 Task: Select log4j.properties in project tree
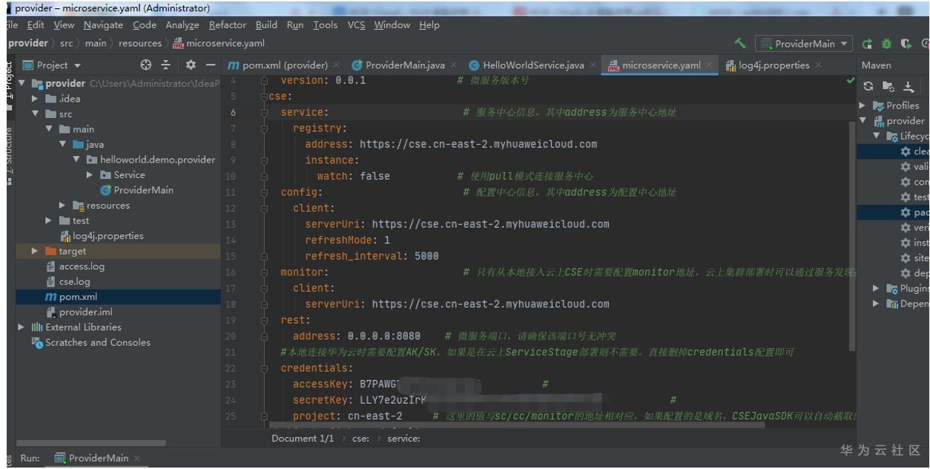click(x=101, y=236)
